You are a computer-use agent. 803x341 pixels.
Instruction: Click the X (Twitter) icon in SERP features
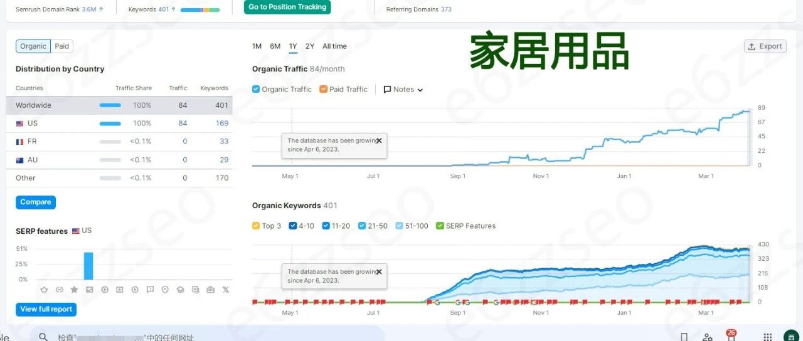[226, 290]
